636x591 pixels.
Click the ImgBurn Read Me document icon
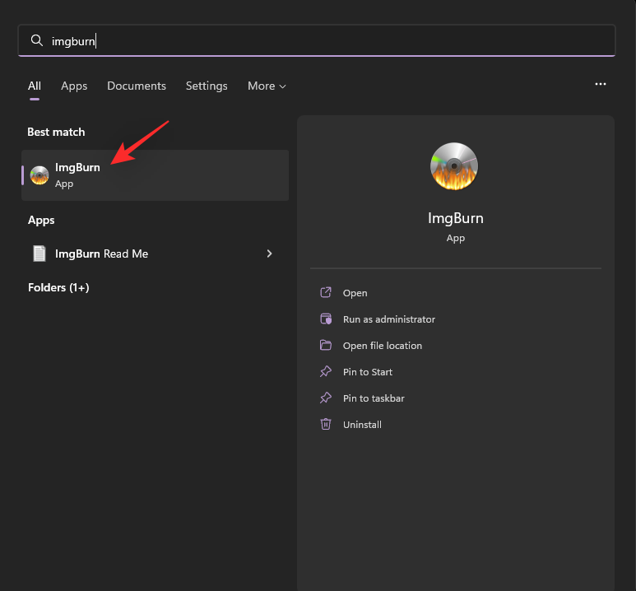coord(39,254)
